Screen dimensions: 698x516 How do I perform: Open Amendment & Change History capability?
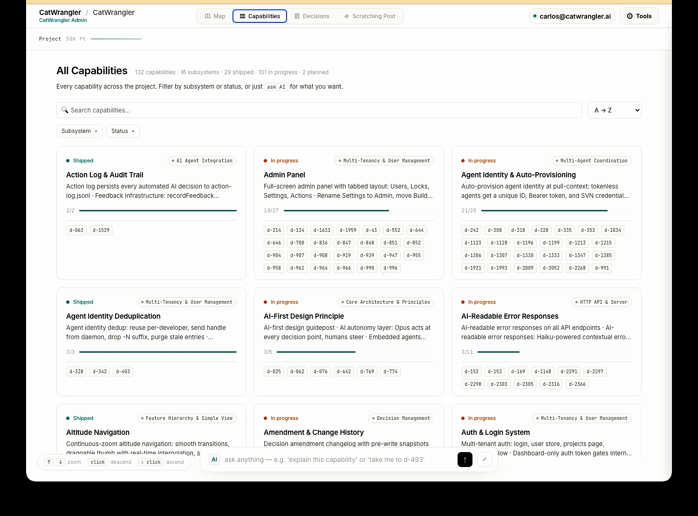click(x=314, y=432)
